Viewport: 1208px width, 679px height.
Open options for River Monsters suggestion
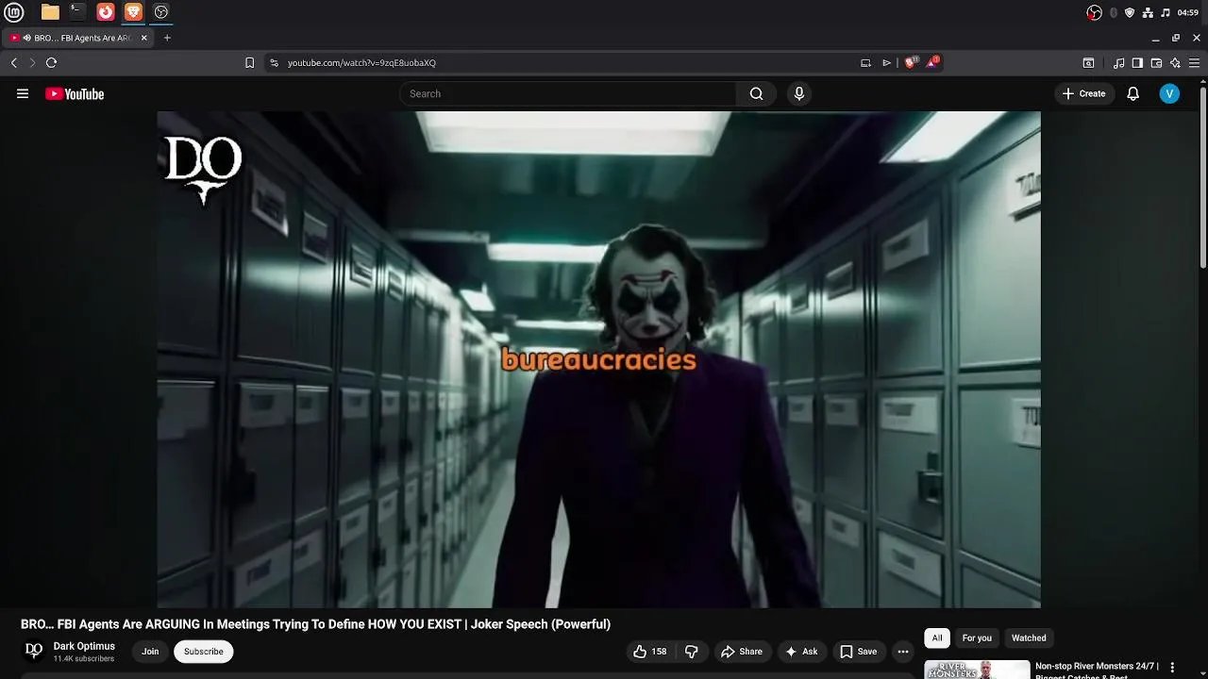1173,668
